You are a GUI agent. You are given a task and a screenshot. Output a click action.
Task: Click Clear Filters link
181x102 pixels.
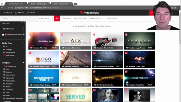tap(6, 24)
